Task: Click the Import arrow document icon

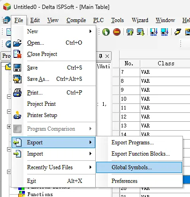Action: pyautogui.click(x=17, y=154)
